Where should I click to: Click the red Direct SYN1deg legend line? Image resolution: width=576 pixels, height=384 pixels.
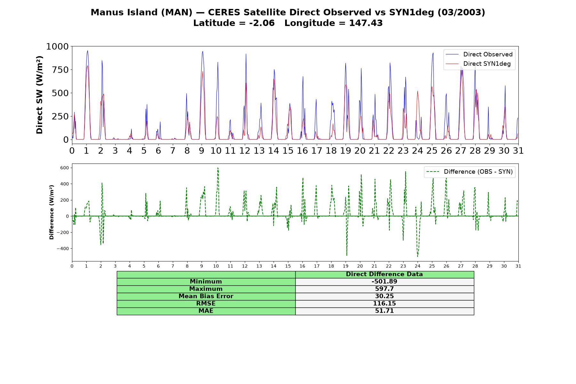[x=452, y=64]
